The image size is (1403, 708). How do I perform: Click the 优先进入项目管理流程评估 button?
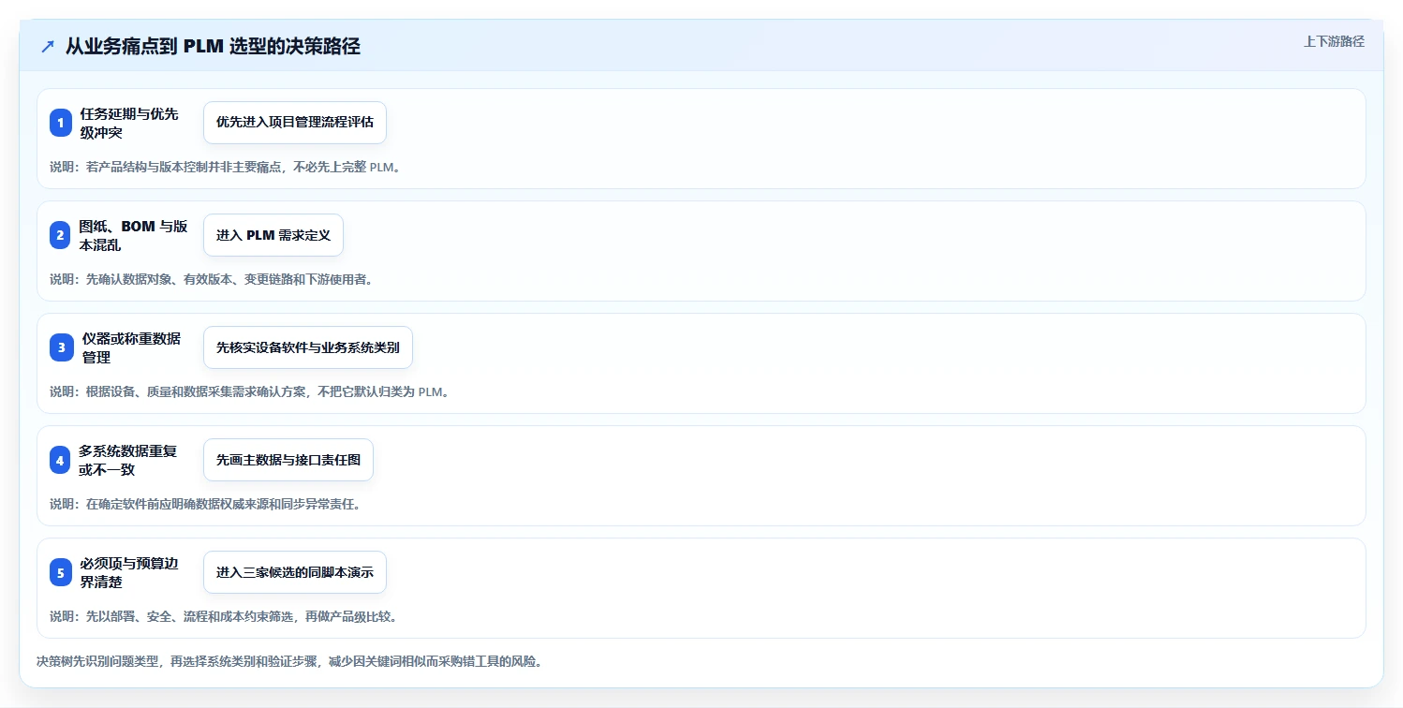(x=295, y=123)
